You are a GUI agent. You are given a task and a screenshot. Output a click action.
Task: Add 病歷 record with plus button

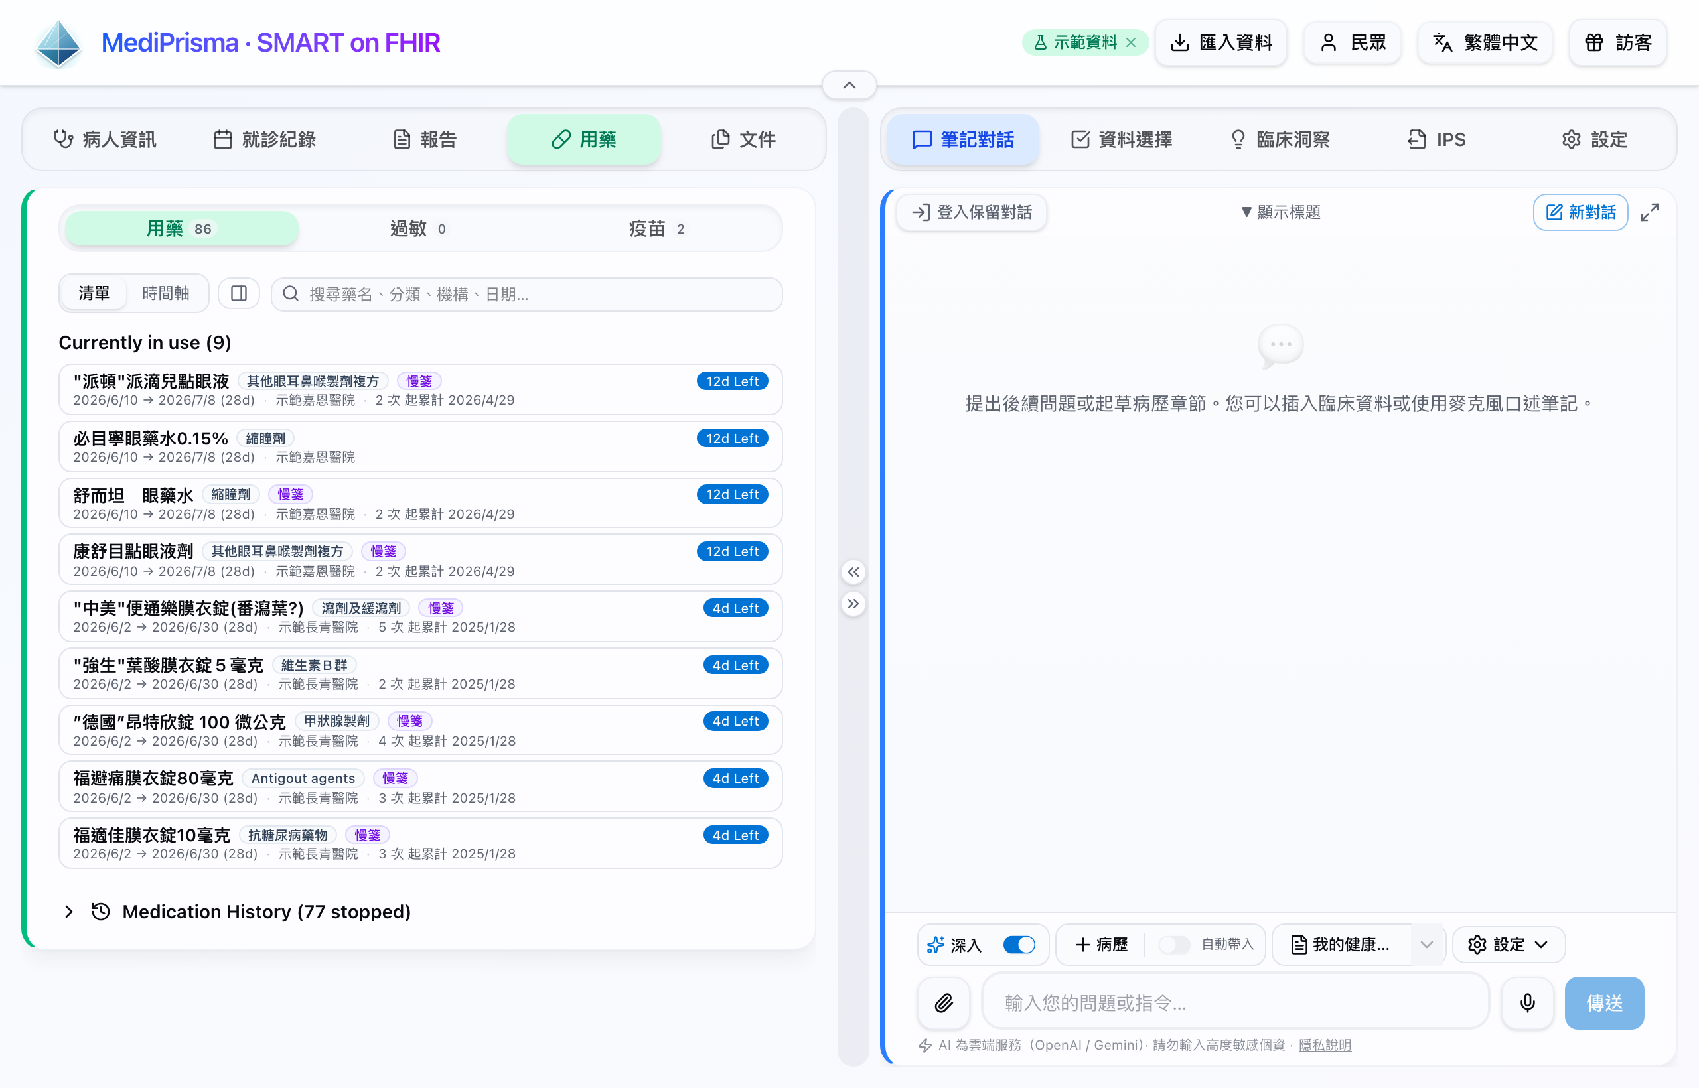coord(1101,945)
